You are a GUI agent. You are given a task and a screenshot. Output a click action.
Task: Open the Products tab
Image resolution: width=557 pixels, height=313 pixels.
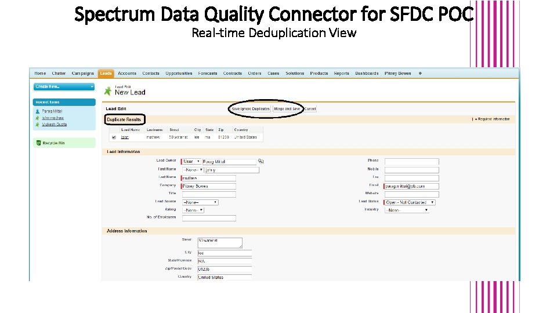point(319,74)
